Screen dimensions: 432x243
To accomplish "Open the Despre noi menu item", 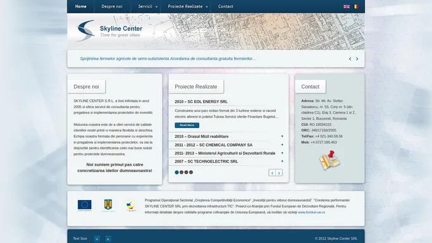I will (112, 6).
